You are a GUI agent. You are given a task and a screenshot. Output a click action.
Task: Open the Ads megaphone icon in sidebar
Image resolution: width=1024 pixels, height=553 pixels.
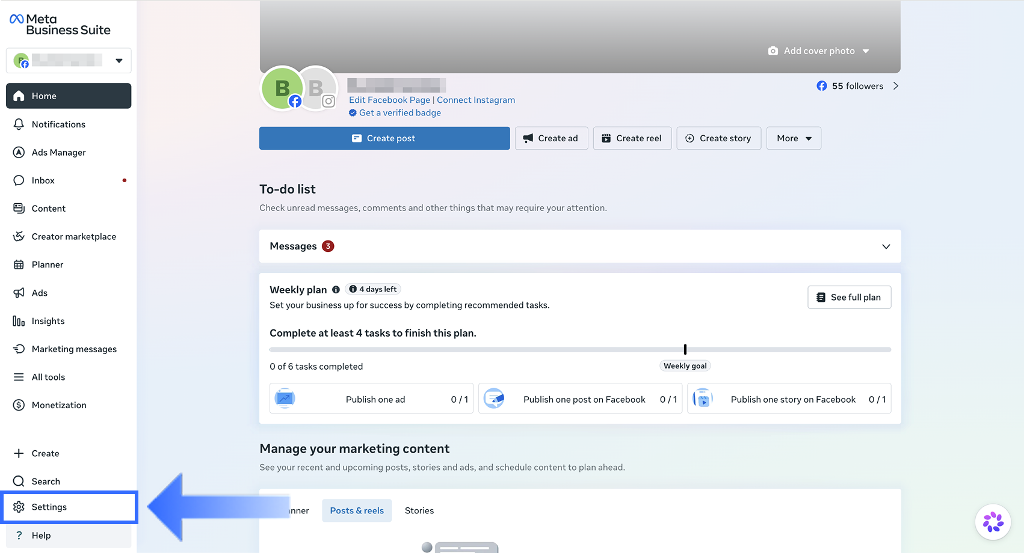19,293
